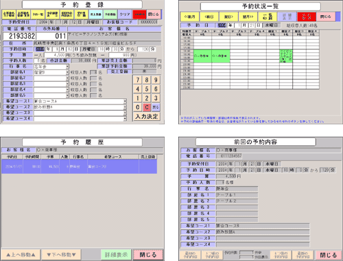Click クリア button in 予約登録 window
The height and width of the screenshot is (261, 343).
125,14
